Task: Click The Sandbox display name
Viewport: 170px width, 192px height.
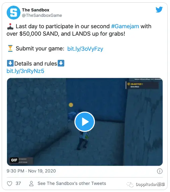Action: click(x=36, y=10)
